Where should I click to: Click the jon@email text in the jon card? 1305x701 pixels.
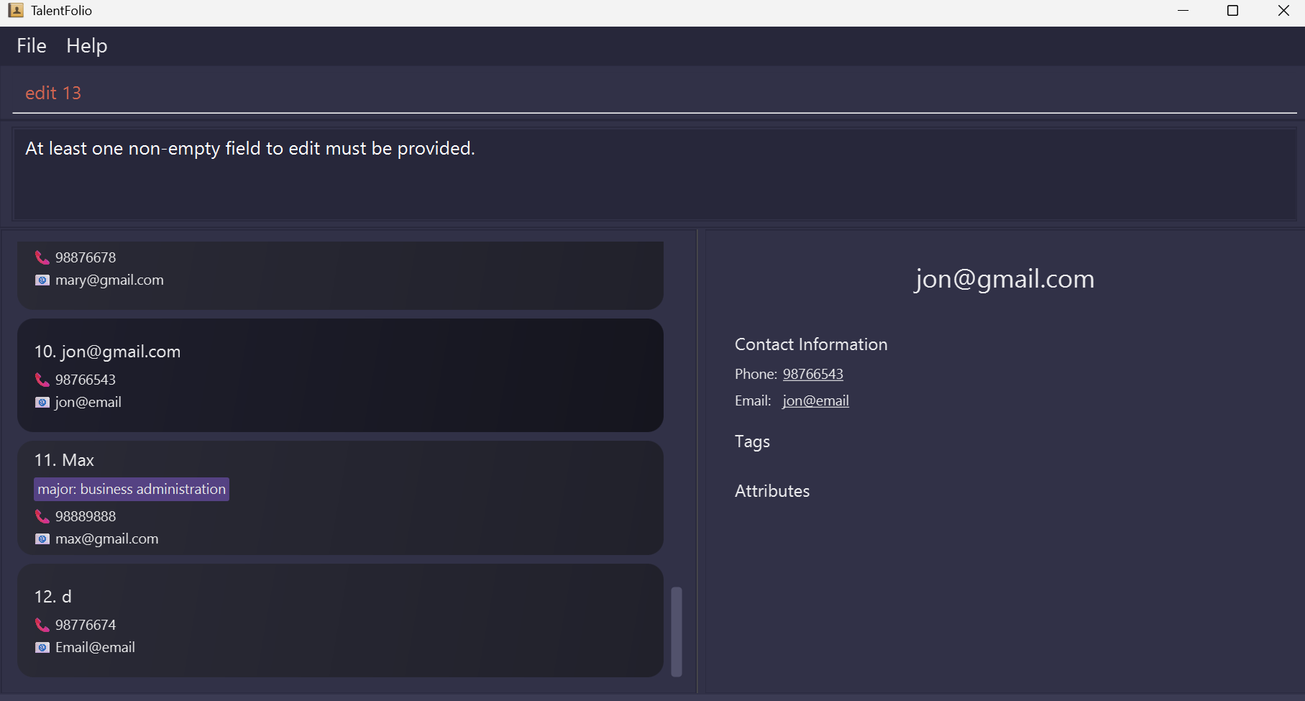click(88, 403)
